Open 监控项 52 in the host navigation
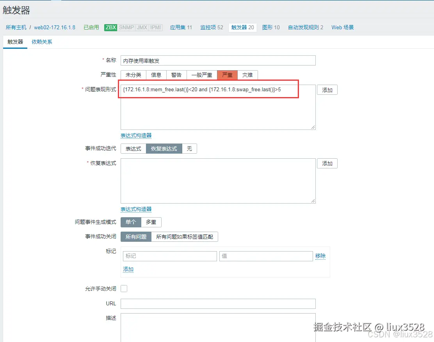This screenshot has height=342, width=434. (x=212, y=27)
